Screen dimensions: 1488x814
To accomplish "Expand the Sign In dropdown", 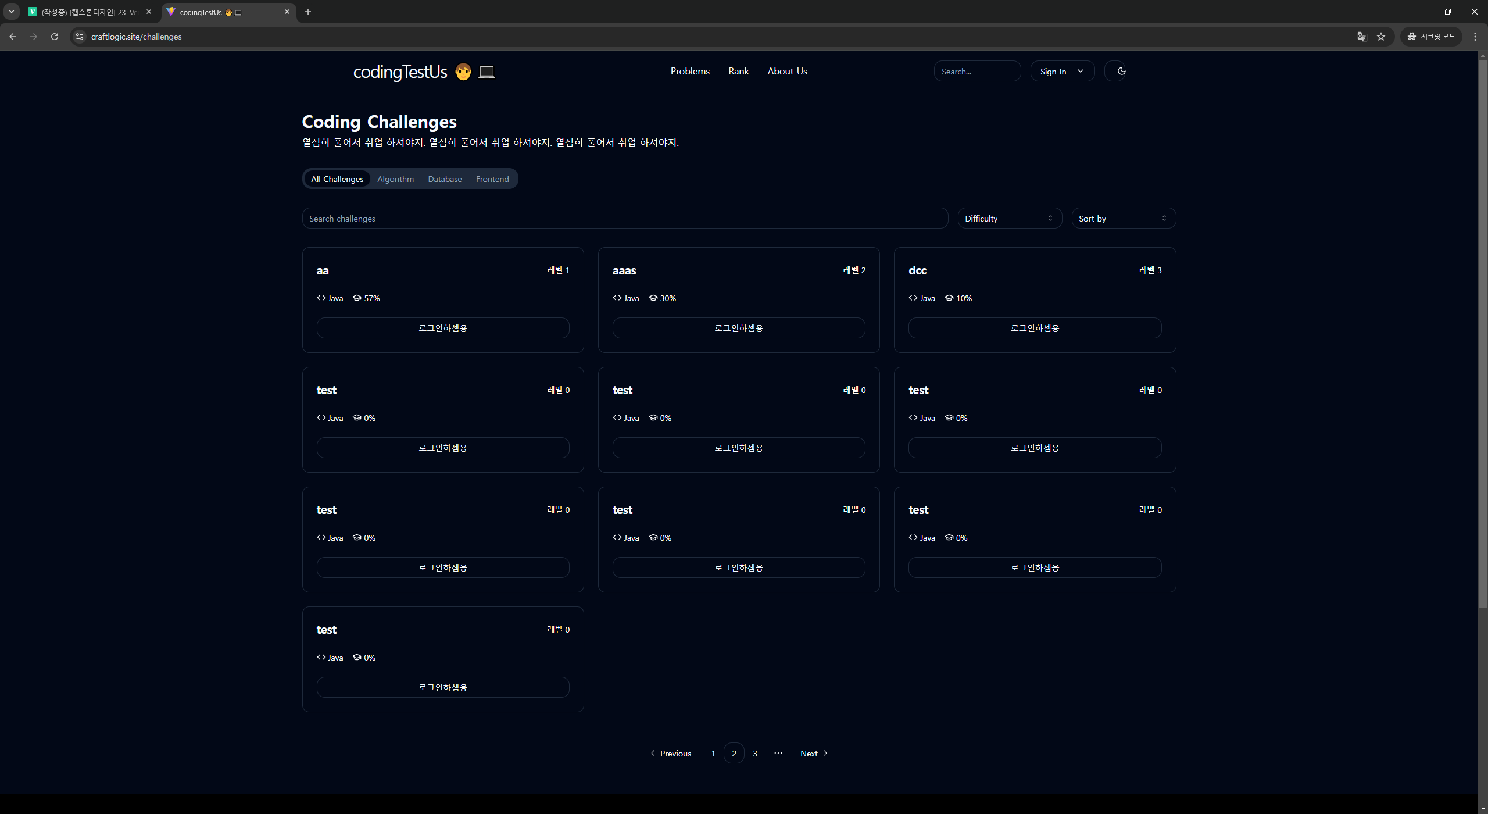I will pos(1062,72).
